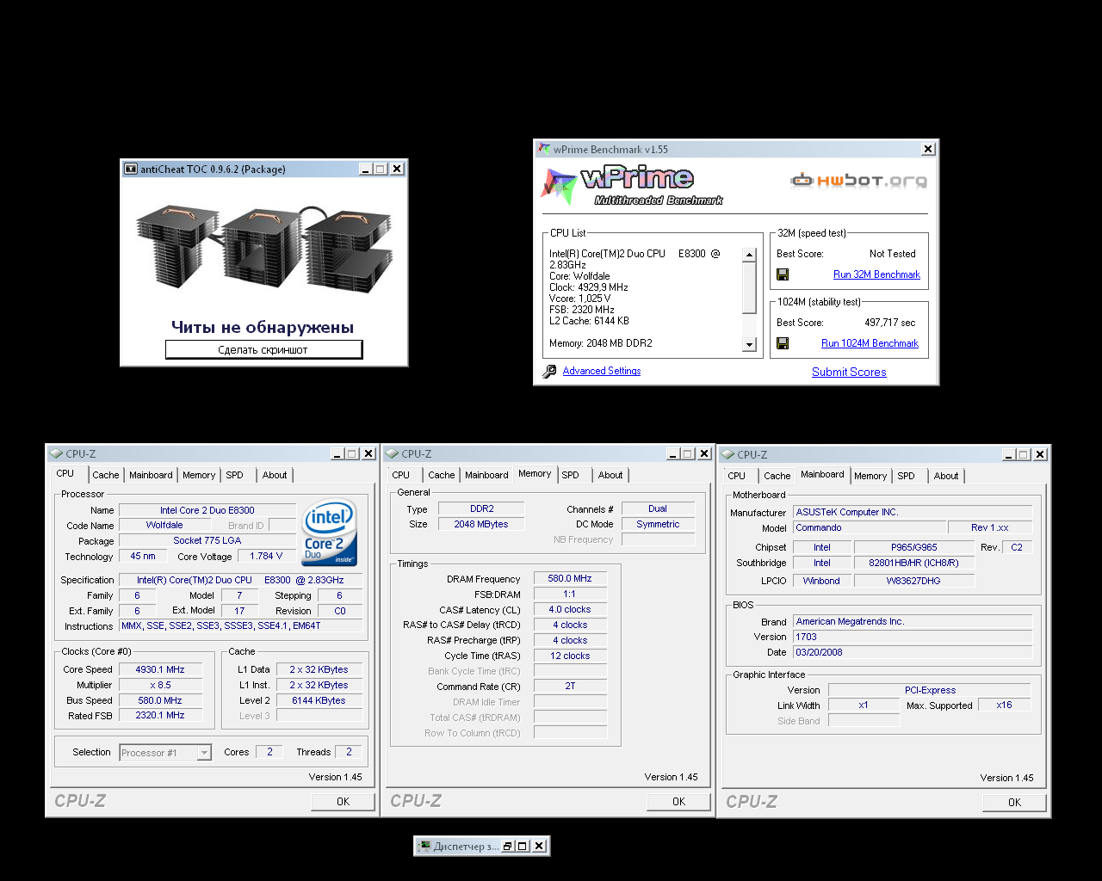Click OK in the CPU-Z window showing the CPU tab
The width and height of the screenshot is (1102, 881).
tap(343, 801)
